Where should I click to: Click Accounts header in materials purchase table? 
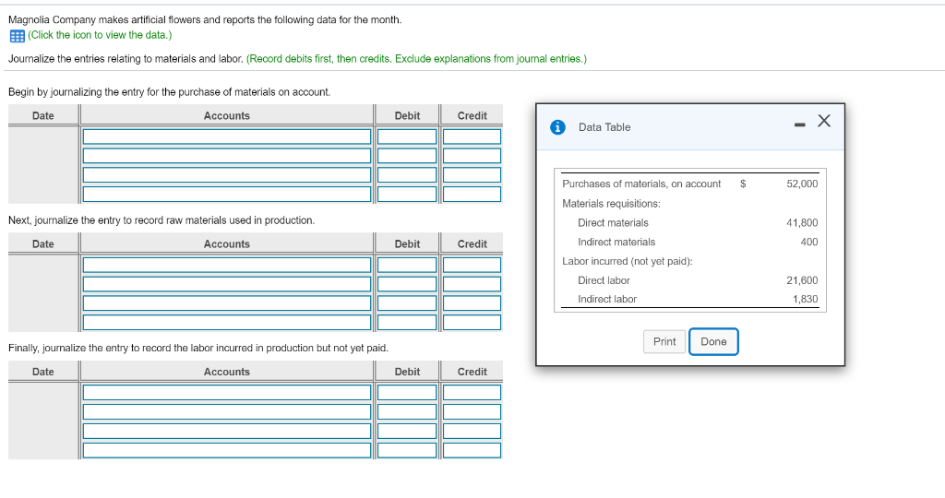(227, 115)
